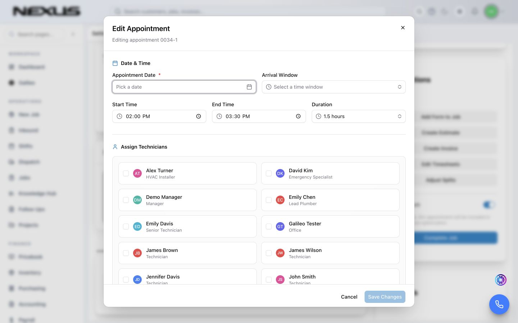Click the EC avatar for Emily Chen
The height and width of the screenshot is (323, 518).
[280, 200]
